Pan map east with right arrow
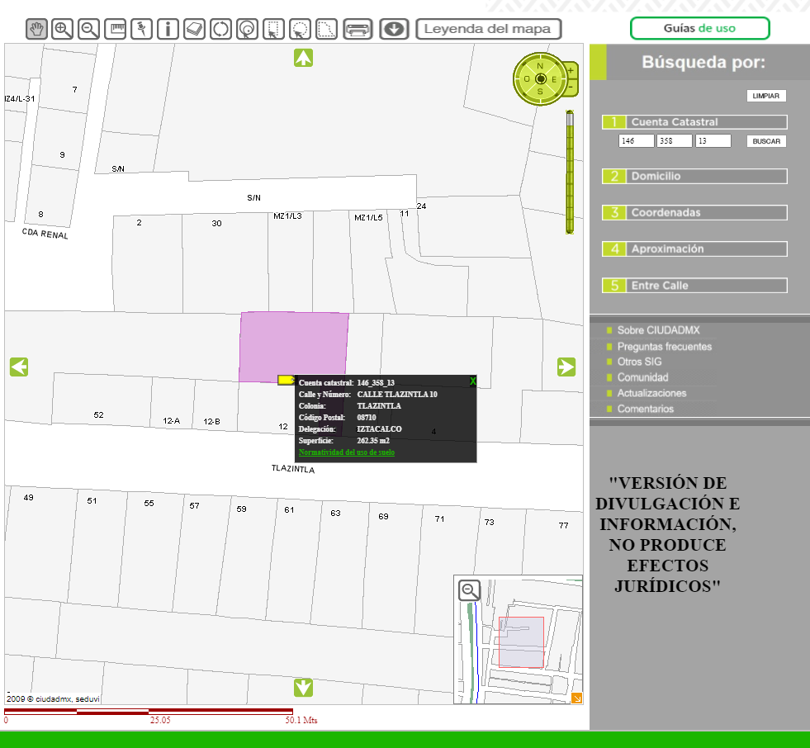 point(566,367)
